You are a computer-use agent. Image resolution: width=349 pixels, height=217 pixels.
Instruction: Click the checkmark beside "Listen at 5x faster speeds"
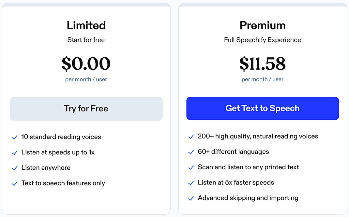[x=191, y=182]
